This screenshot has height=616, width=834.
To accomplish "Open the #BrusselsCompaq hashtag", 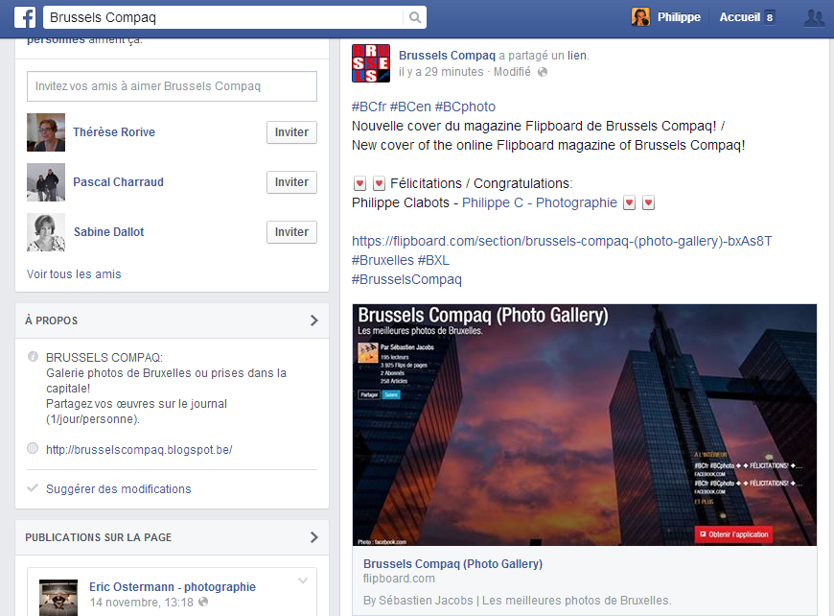I will (406, 279).
